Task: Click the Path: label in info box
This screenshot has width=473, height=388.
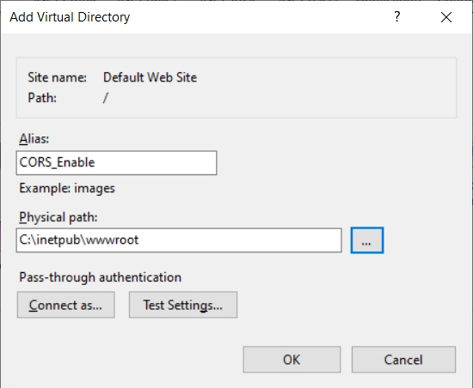Action: point(42,98)
